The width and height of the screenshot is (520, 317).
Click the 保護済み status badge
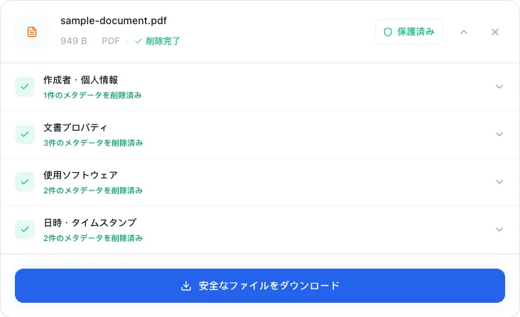(x=408, y=32)
